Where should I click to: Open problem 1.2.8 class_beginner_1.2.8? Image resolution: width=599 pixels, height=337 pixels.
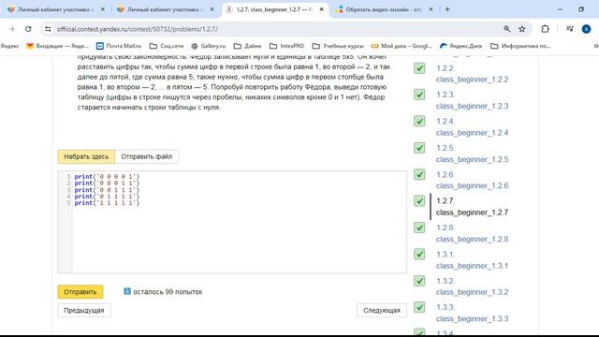pyautogui.click(x=472, y=233)
